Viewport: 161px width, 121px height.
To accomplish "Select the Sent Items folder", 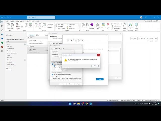I will (x=10, y=46).
